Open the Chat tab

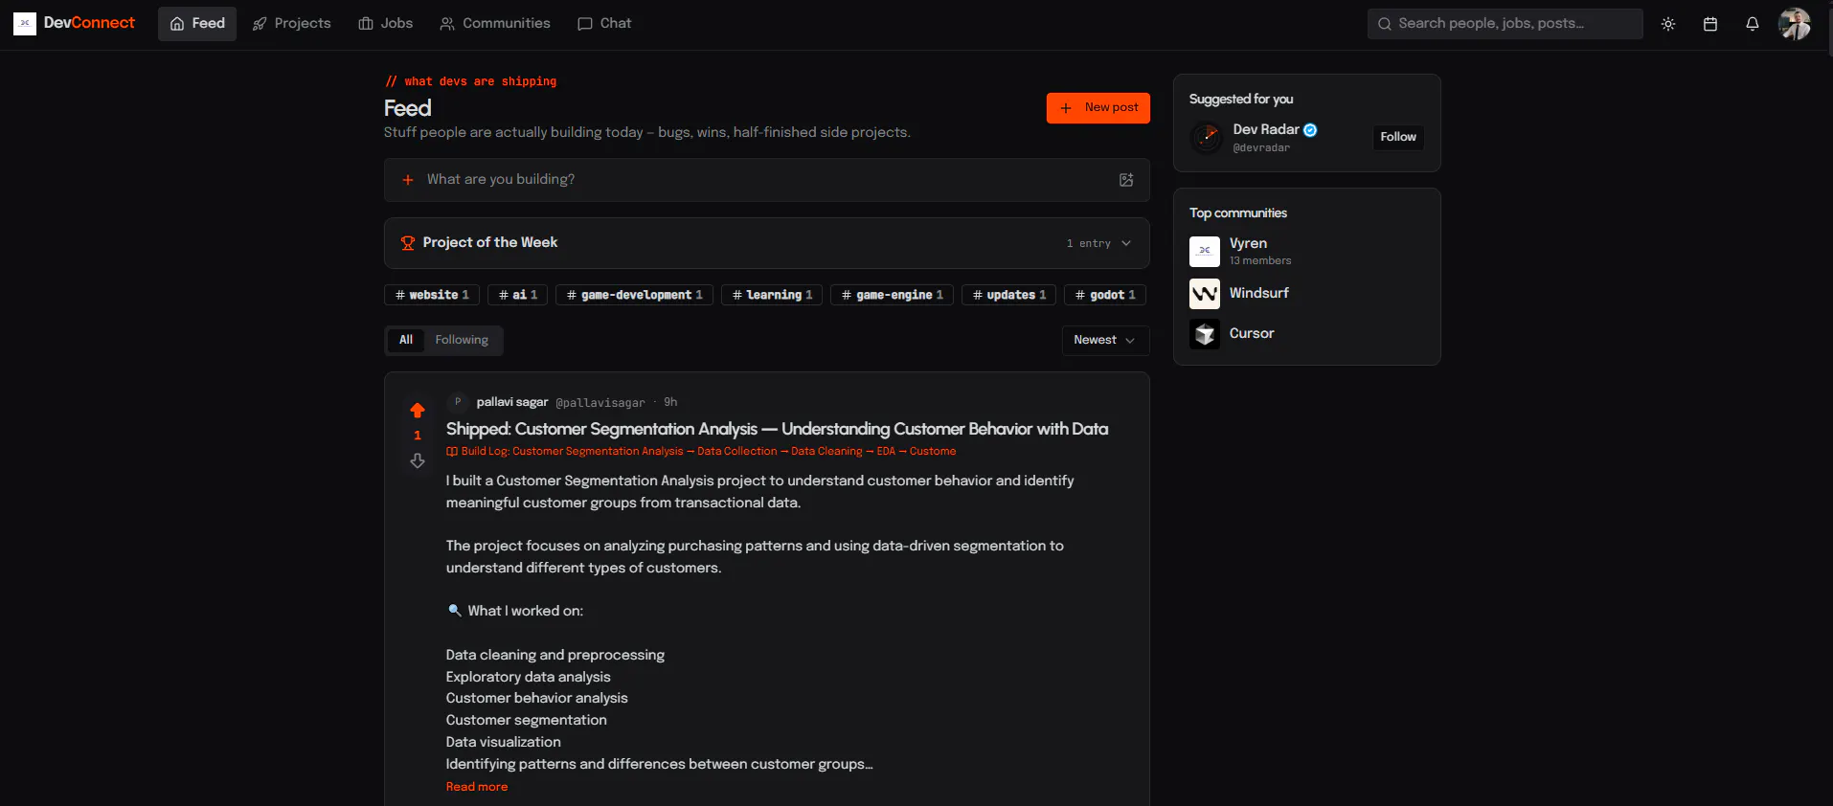point(604,24)
